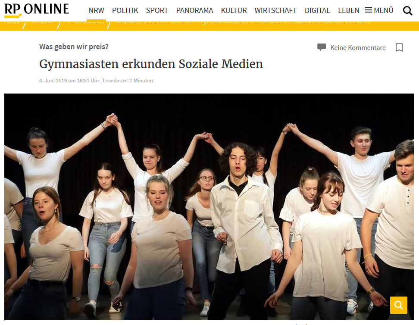Enlarge photo with yellow magnifier button

click(x=398, y=305)
